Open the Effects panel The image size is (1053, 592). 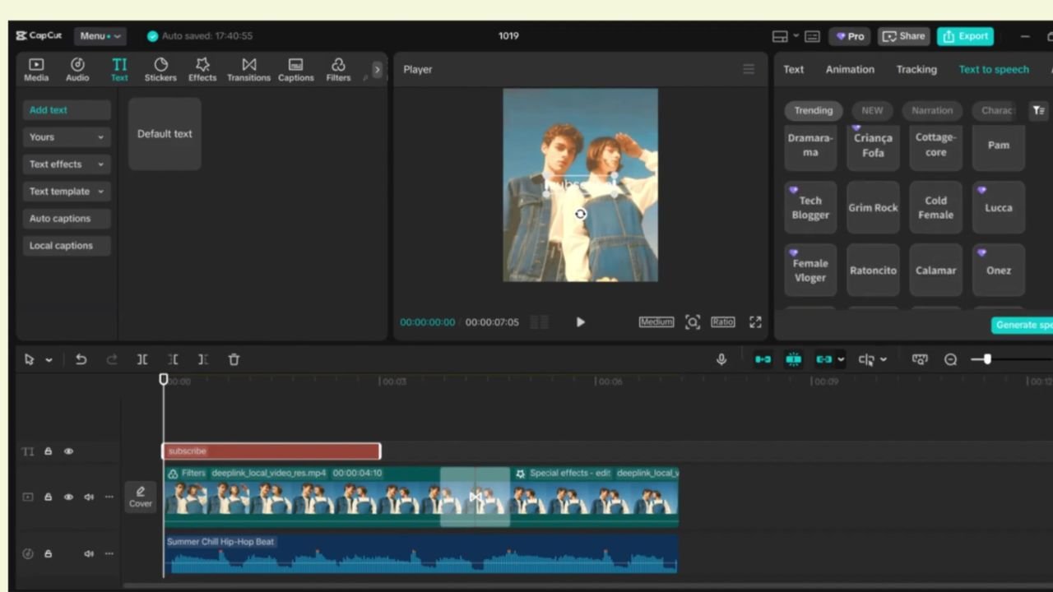(x=202, y=69)
